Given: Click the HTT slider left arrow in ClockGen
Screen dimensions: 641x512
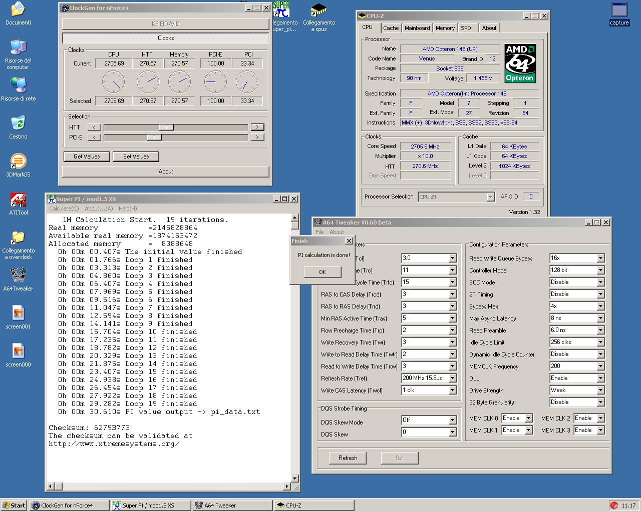Looking at the screenshot, I should click(94, 127).
